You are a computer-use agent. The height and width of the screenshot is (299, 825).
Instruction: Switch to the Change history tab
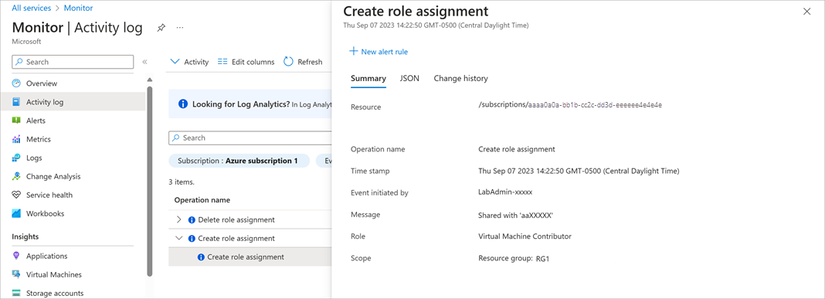click(x=461, y=79)
